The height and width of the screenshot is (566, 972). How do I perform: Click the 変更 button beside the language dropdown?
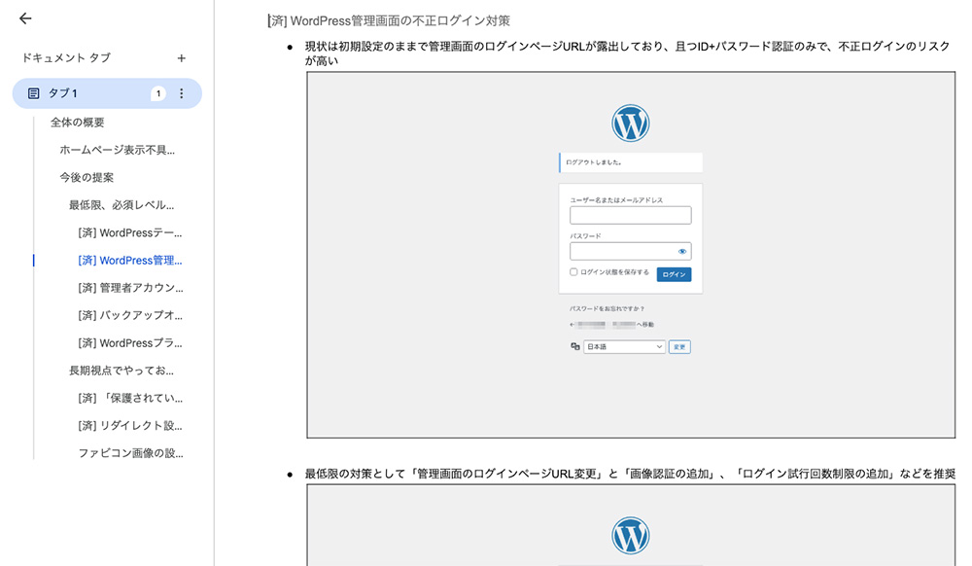679,346
